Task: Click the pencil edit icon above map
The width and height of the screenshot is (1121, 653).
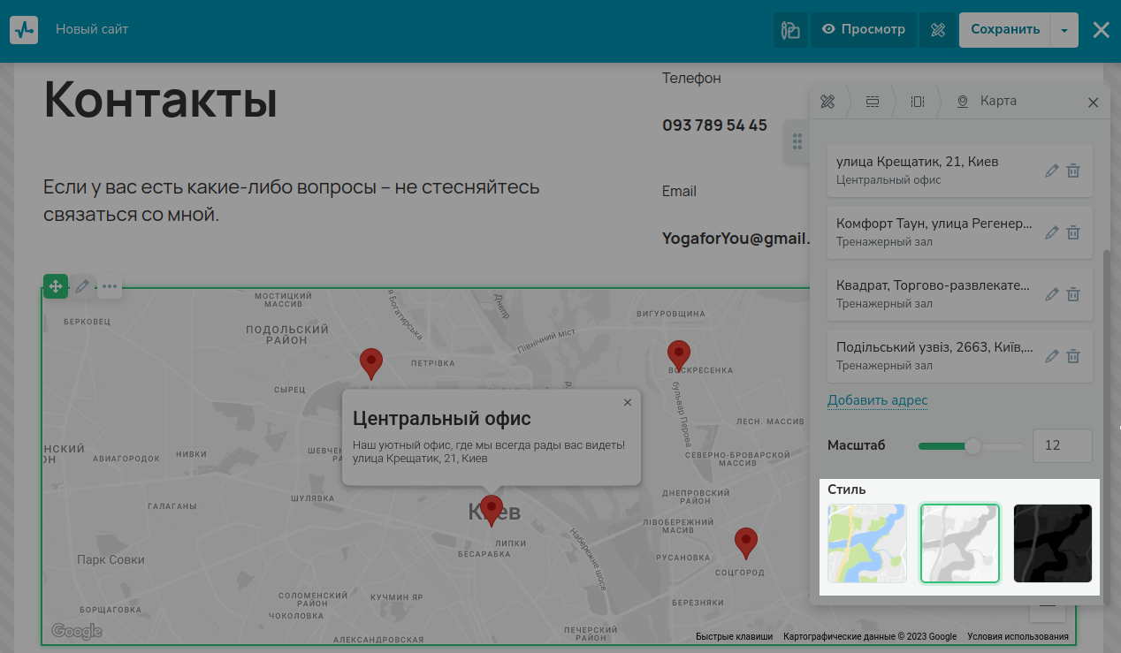Action: (x=82, y=286)
